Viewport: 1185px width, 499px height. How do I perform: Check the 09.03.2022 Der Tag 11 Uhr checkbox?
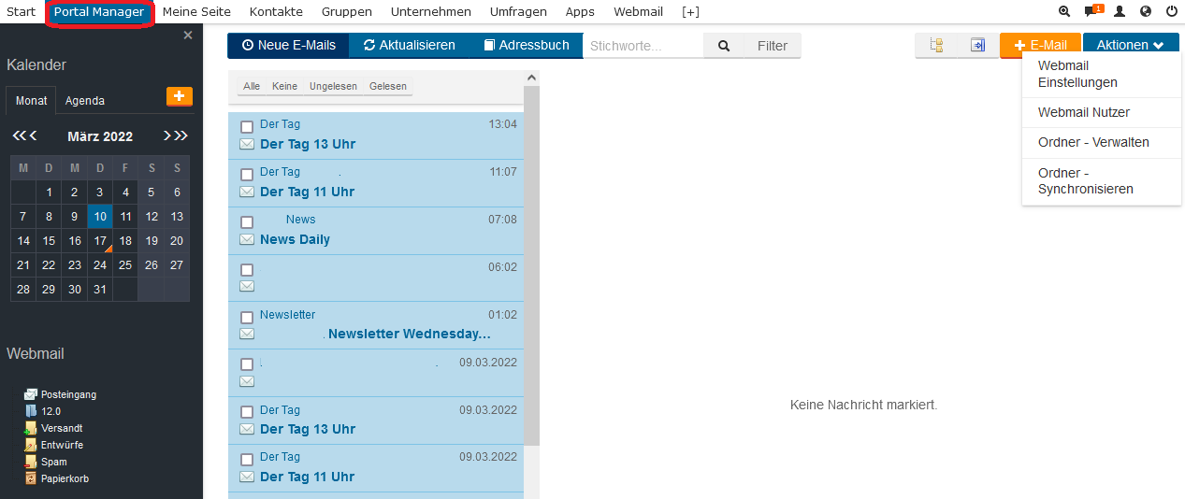tap(247, 459)
